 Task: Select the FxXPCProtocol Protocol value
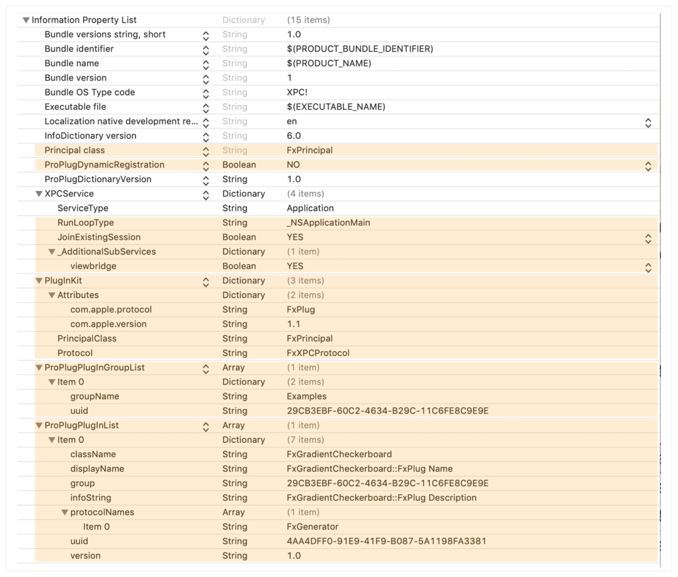[x=318, y=353]
